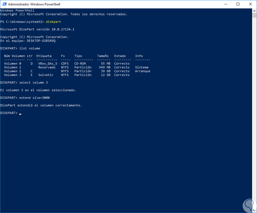Click the last DISKPART> prompt cursor
This screenshot has height=213, width=257.
pyautogui.click(x=20, y=114)
